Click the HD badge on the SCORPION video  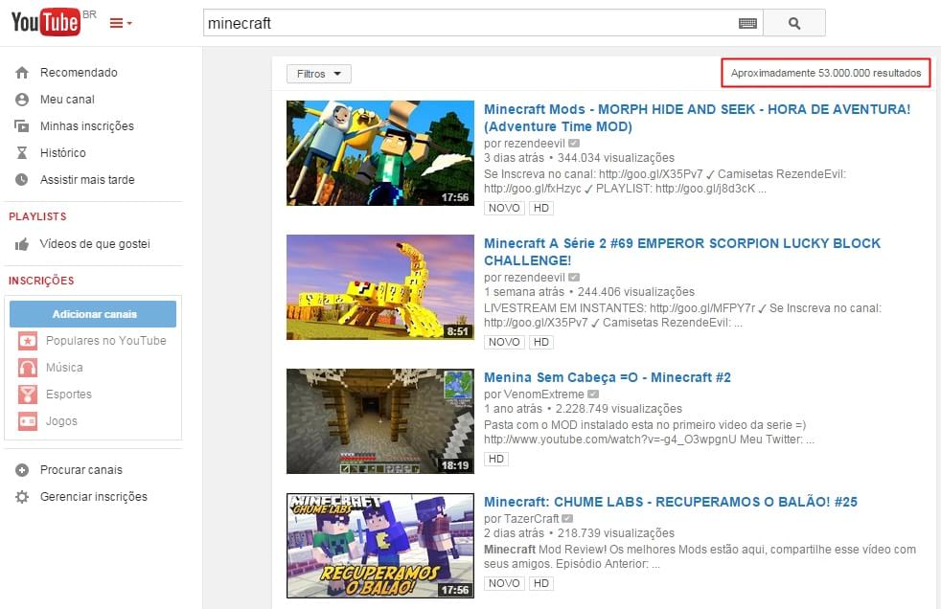click(x=540, y=342)
